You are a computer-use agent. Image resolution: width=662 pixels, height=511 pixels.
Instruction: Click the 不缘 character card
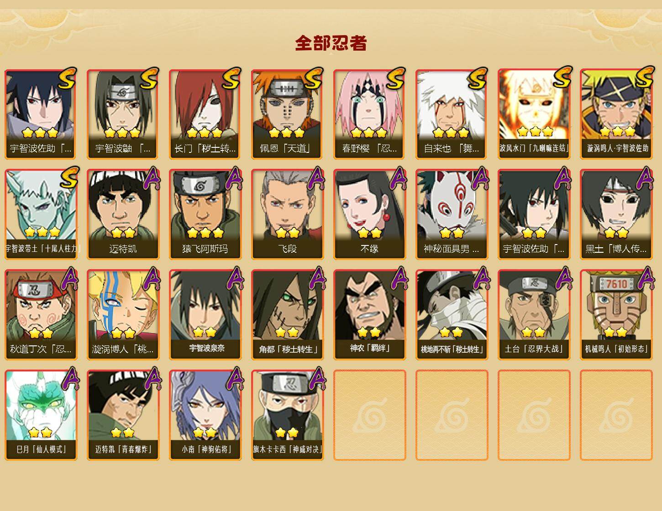(369, 214)
